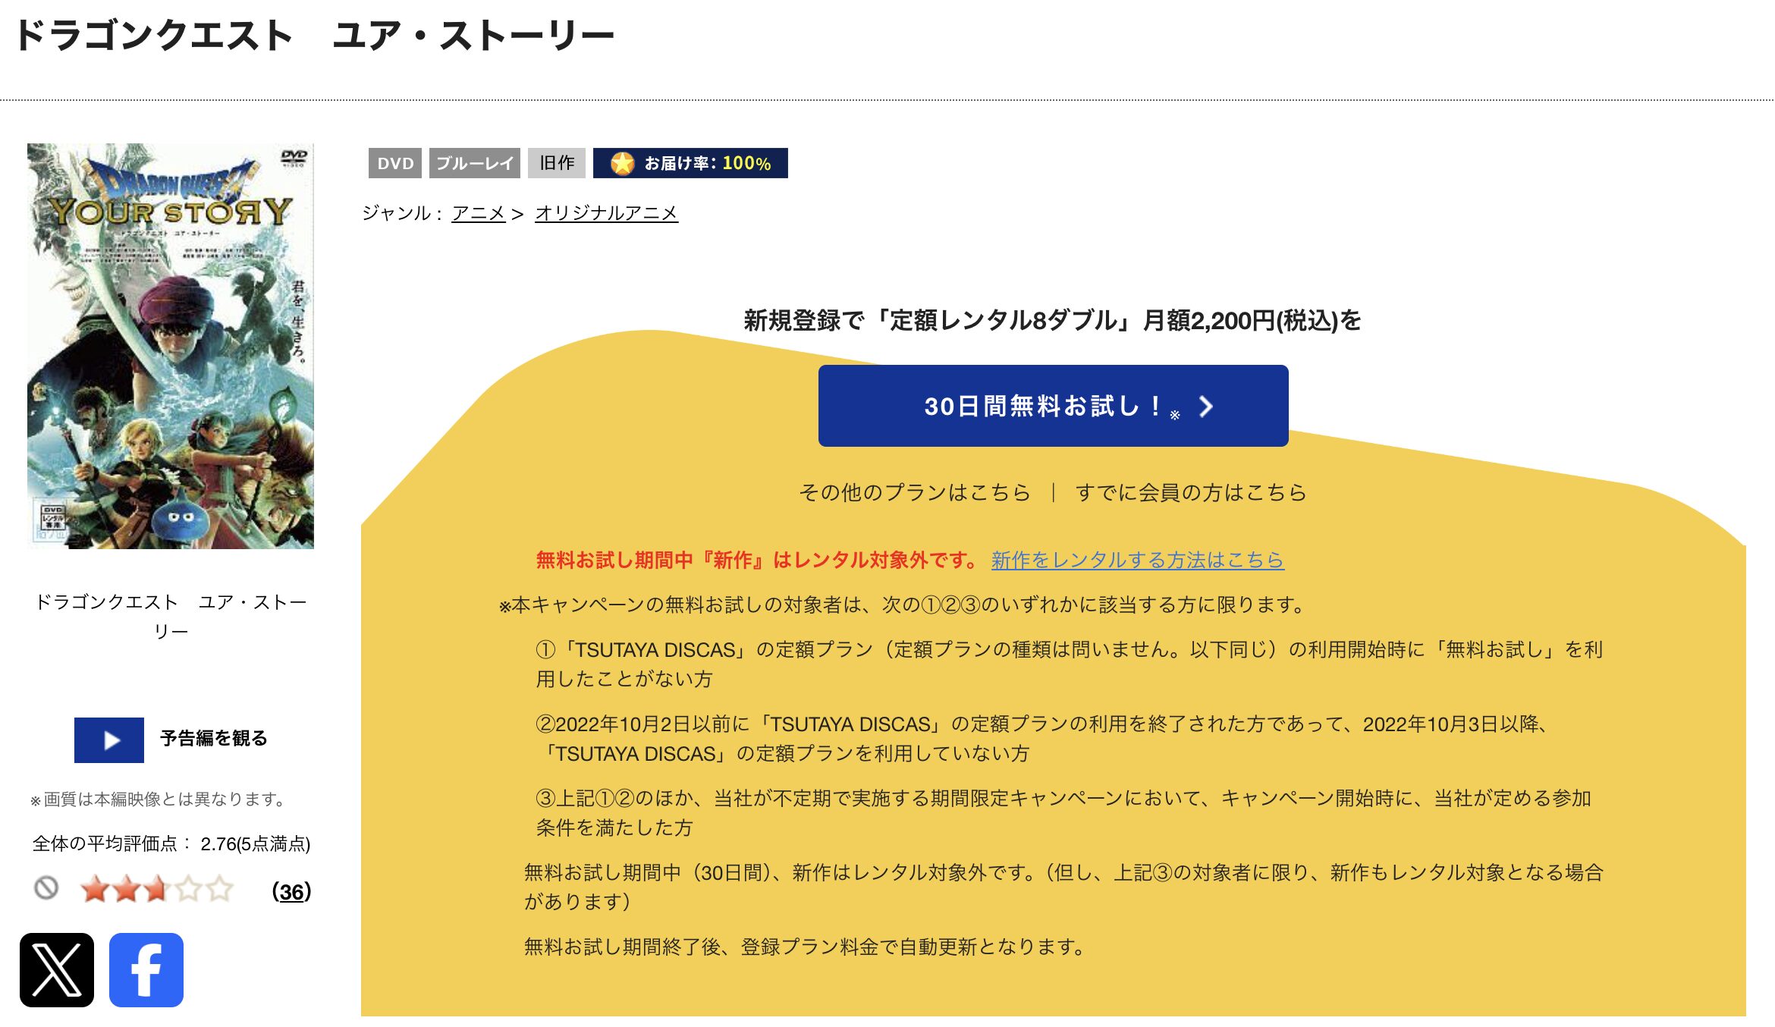This screenshot has height=1027, width=1775.
Task: Click the 旧作 tag
Action: click(557, 163)
